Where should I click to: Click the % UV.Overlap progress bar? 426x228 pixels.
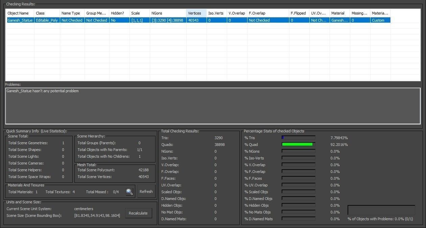click(299, 185)
